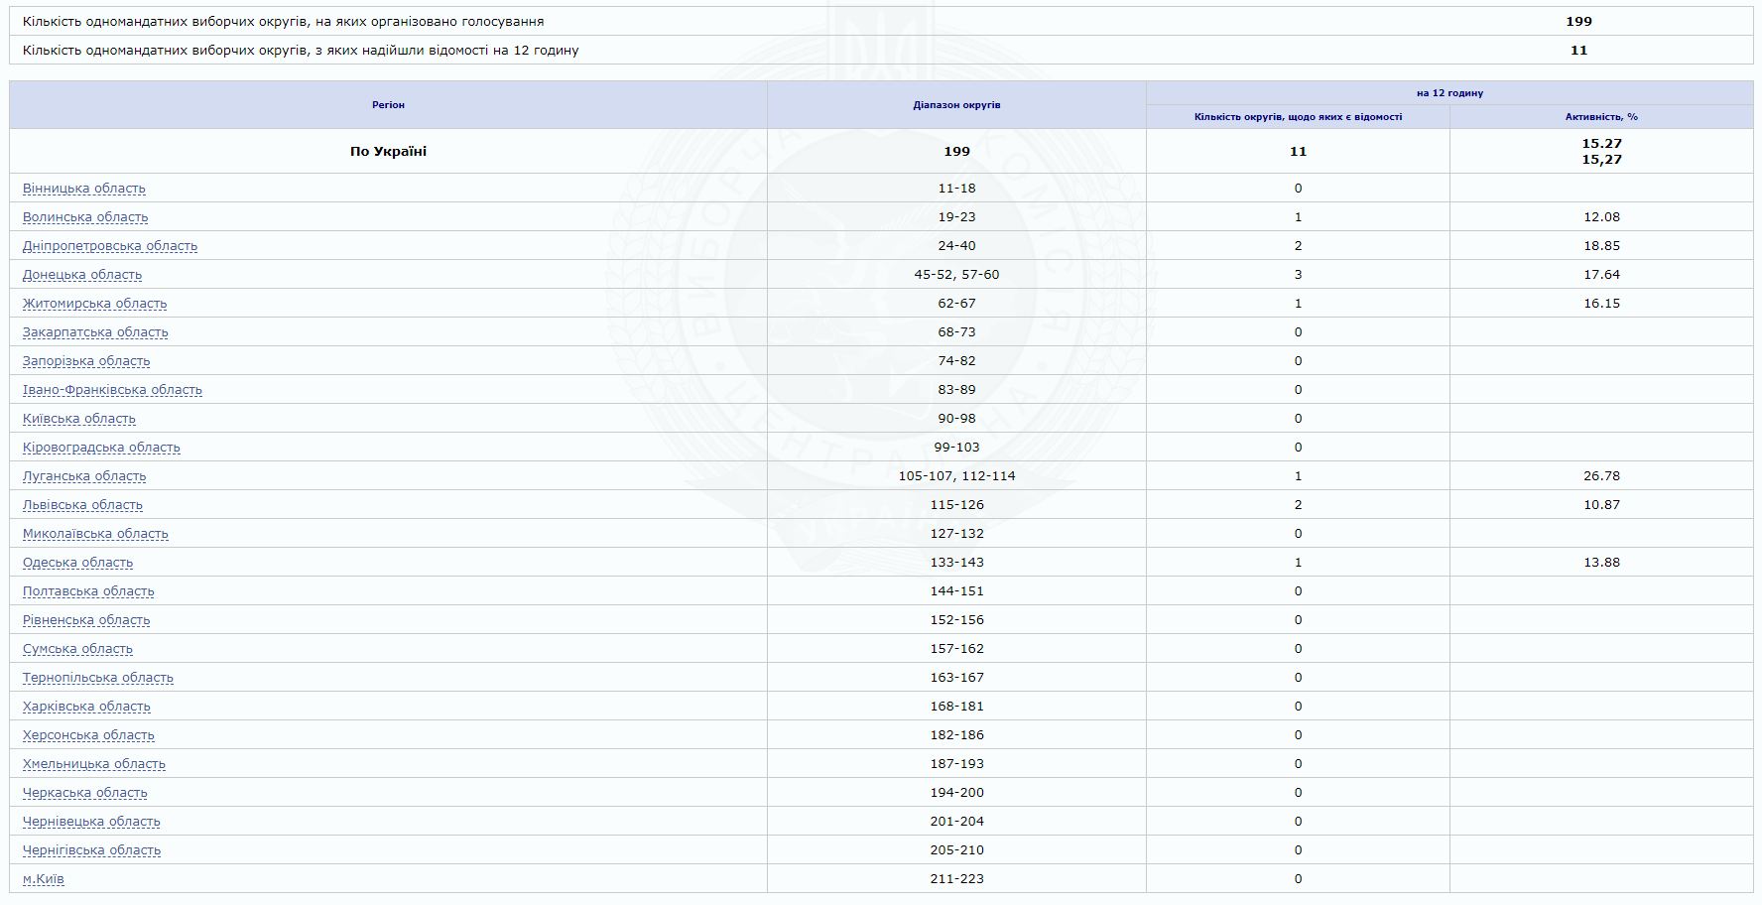Open the м.Київ city link
This screenshot has width=1762, height=905.
[x=42, y=879]
